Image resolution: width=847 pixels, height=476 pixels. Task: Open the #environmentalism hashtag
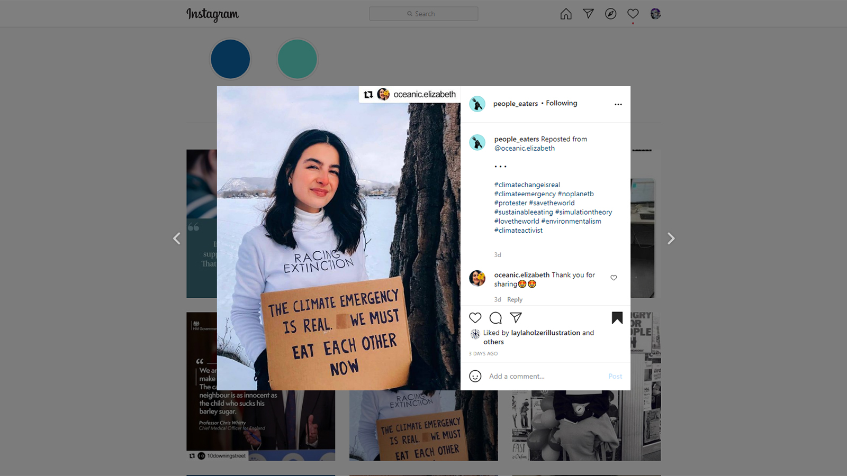pyautogui.click(x=571, y=221)
